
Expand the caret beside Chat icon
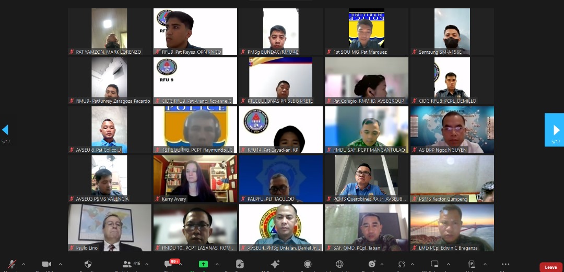pos(180,264)
